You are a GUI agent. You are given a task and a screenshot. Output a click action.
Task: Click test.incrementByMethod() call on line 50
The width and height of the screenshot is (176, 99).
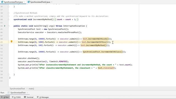pos(94,45)
